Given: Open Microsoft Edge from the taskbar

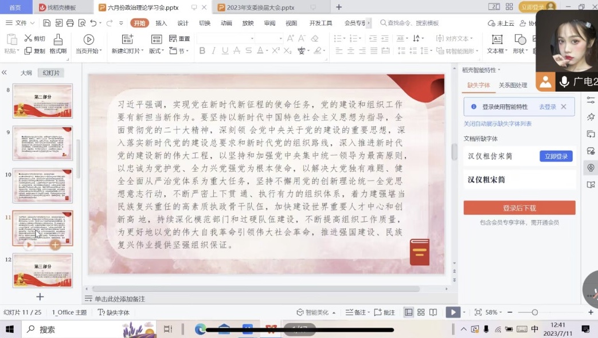Looking at the screenshot, I should tap(200, 329).
